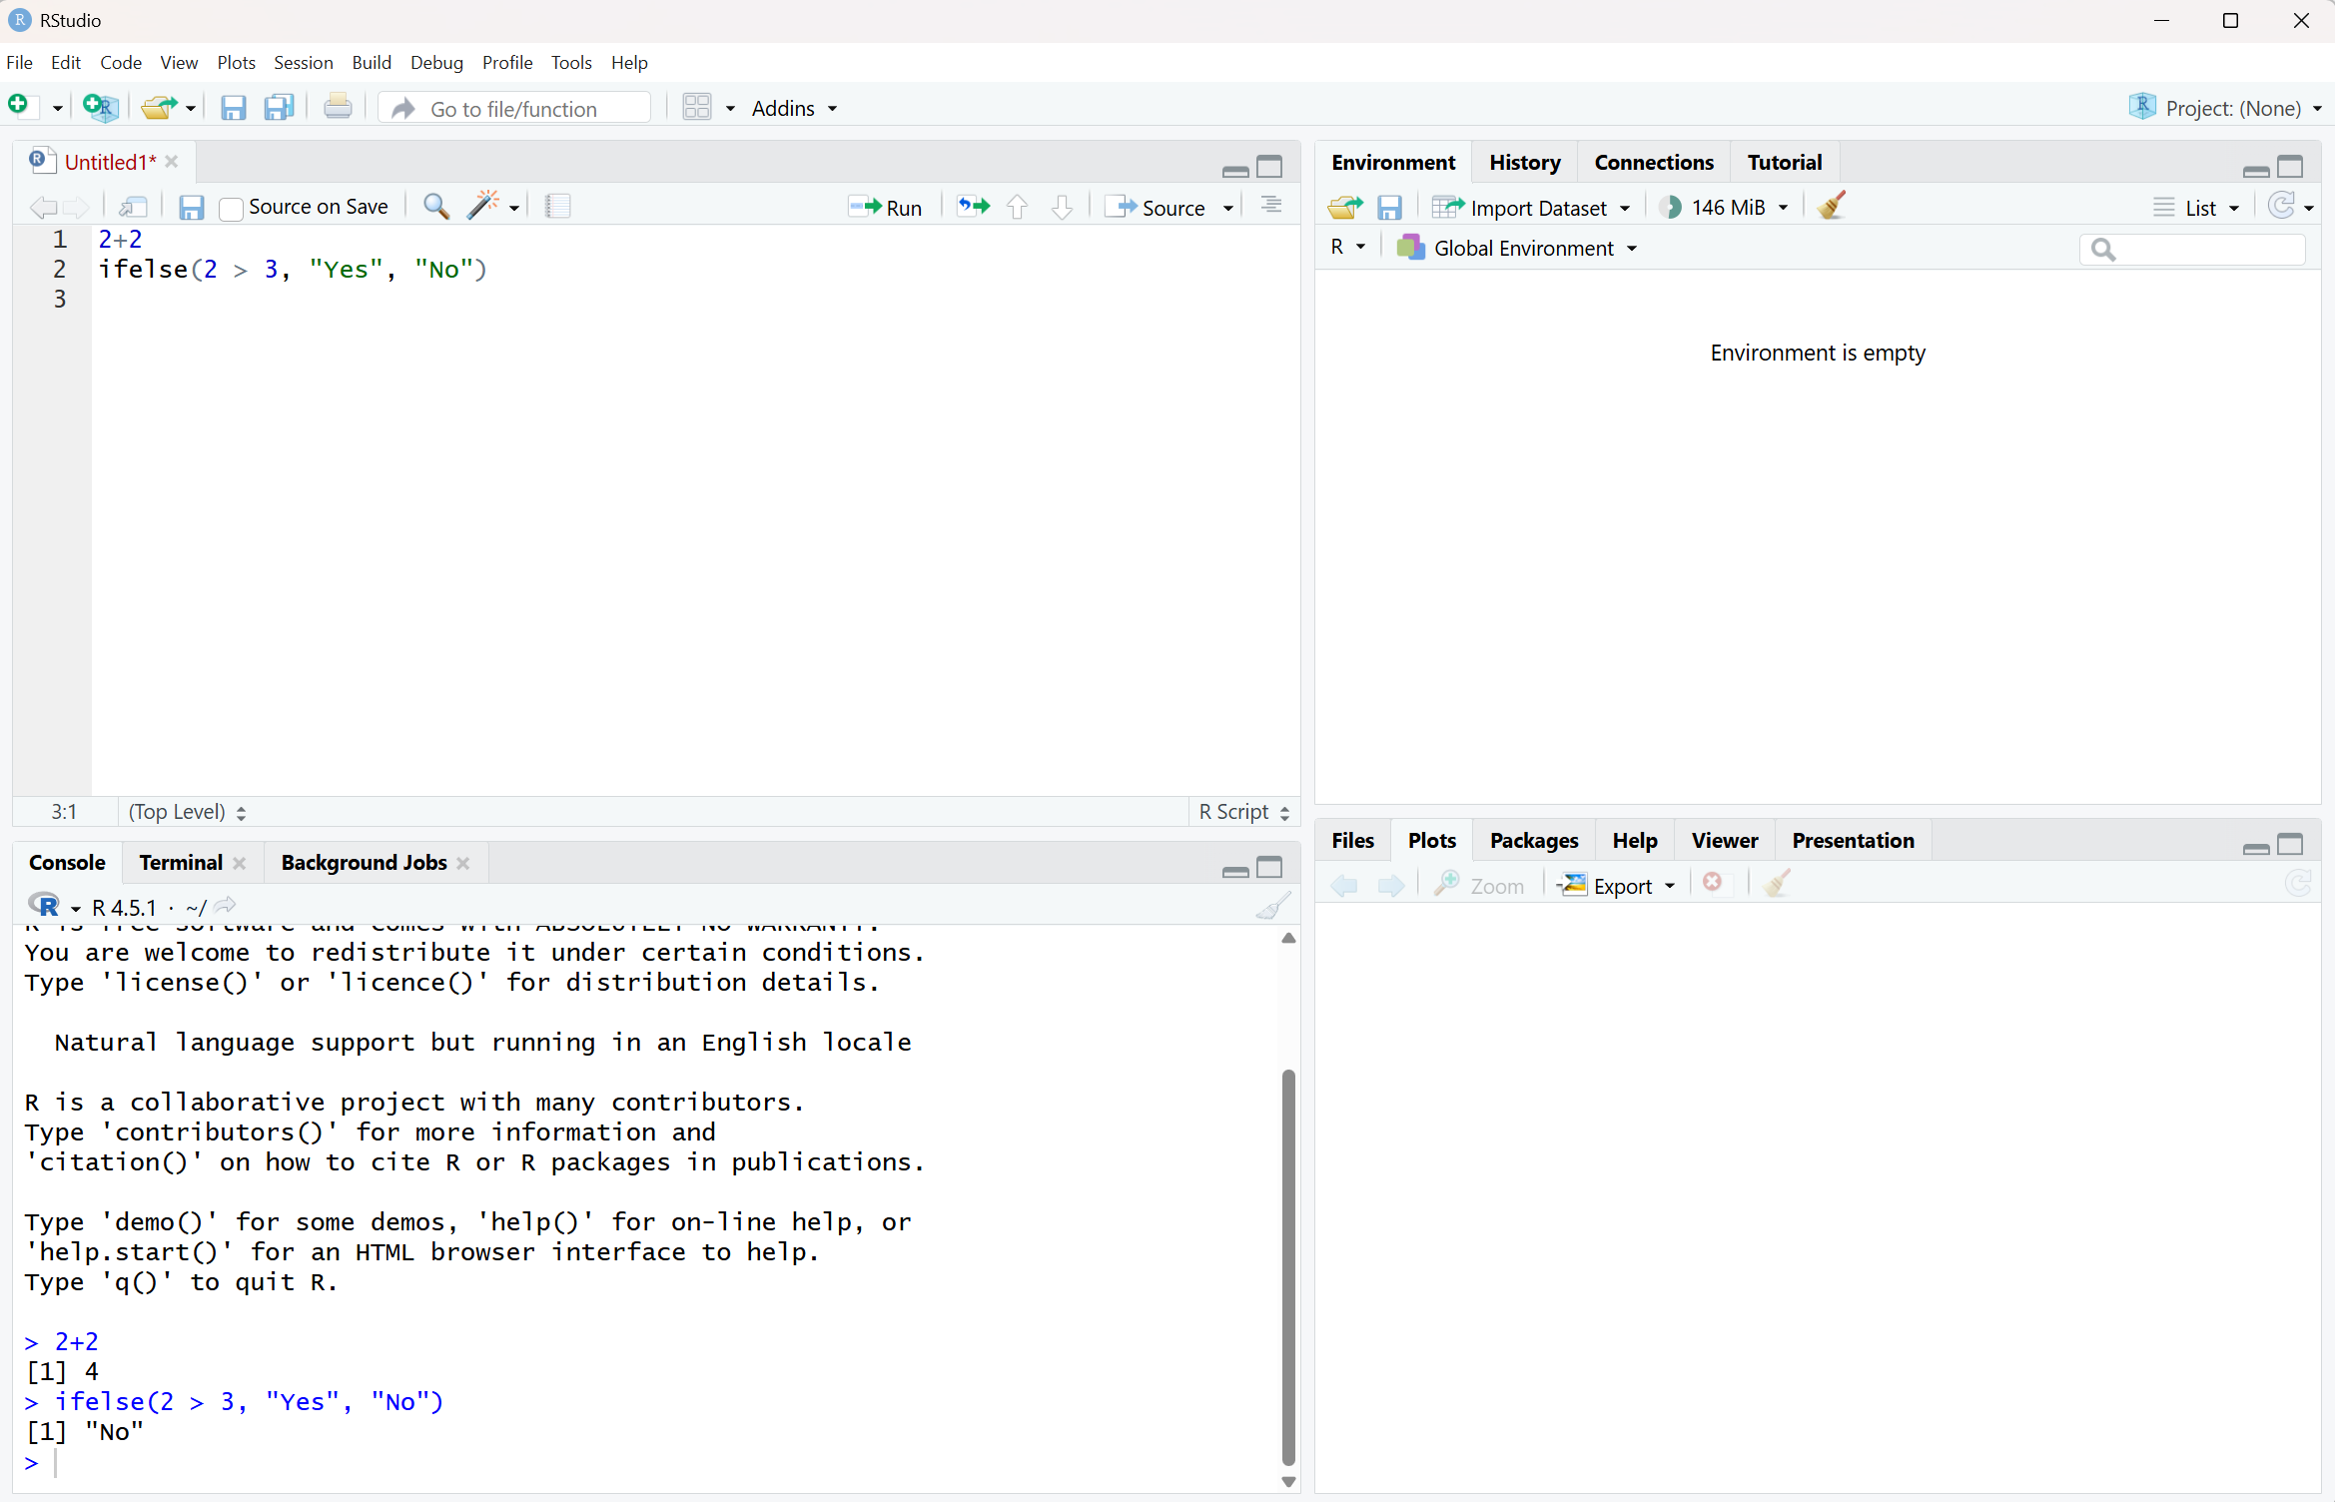Click the Save all open documents icon
This screenshot has width=2335, height=1502.
tap(279, 108)
